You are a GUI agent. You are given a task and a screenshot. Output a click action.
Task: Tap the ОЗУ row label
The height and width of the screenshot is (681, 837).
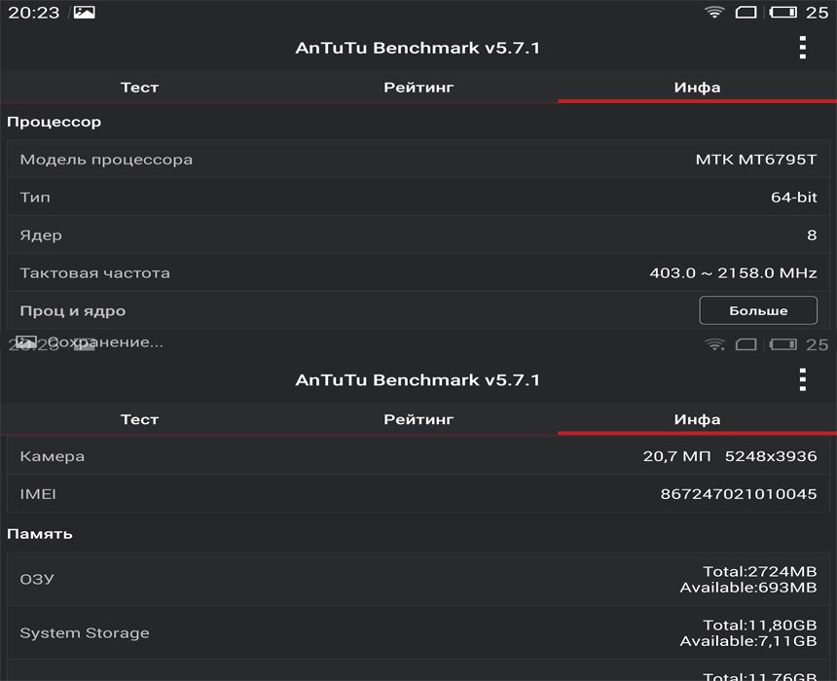click(x=37, y=579)
